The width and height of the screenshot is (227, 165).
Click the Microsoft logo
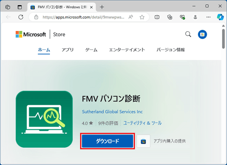[31, 34]
